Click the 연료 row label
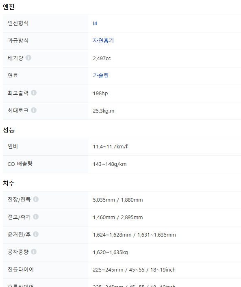241x287 pixels. [x=13, y=76]
